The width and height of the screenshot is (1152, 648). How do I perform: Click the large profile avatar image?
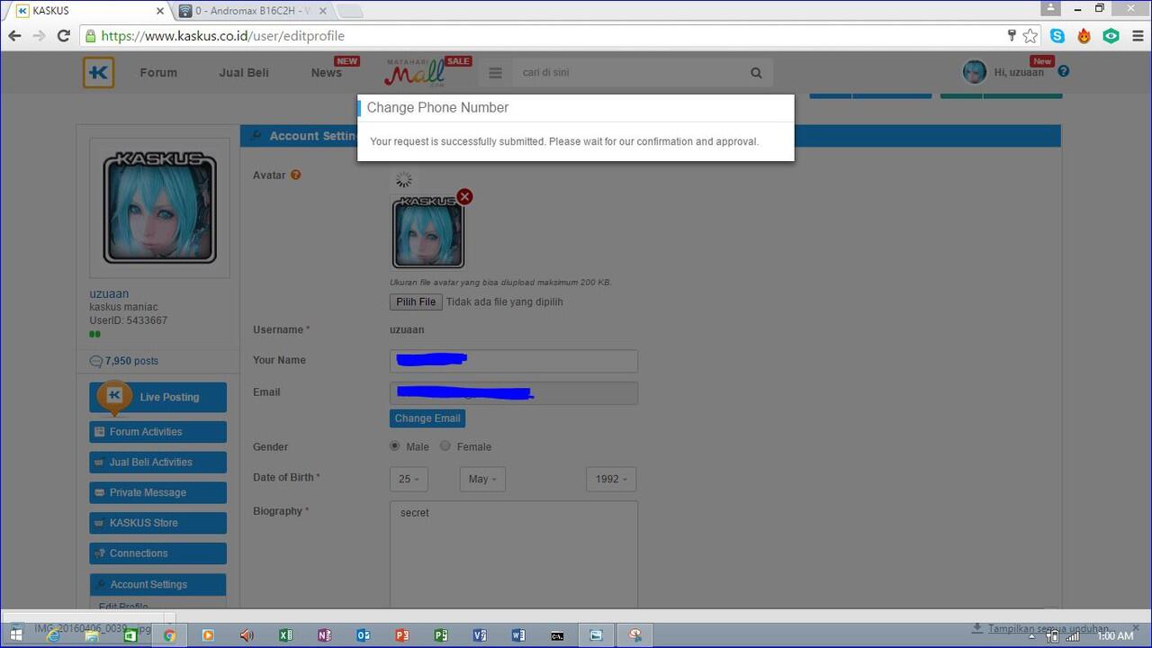coord(159,208)
